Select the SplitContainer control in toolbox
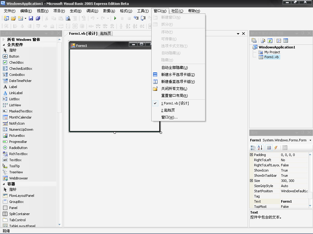 (17, 214)
